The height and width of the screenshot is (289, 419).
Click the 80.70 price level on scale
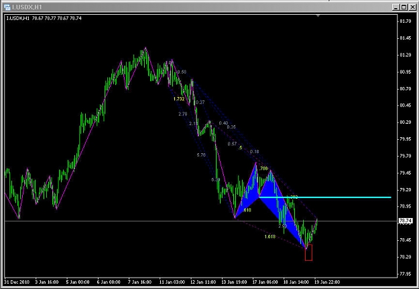405,88
